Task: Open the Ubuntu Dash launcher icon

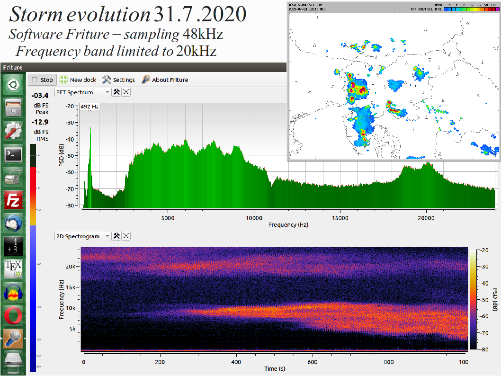Action: point(13,86)
